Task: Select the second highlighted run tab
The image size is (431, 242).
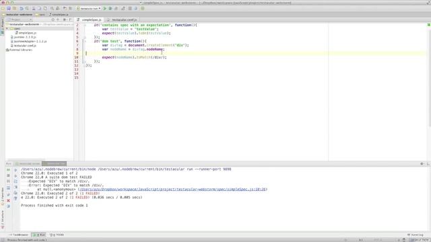Action: (x=55, y=164)
